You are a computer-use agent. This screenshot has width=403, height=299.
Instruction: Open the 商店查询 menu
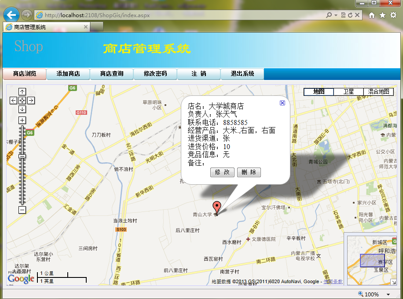(112, 74)
